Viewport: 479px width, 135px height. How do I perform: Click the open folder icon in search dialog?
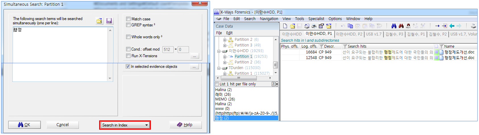[99, 21]
